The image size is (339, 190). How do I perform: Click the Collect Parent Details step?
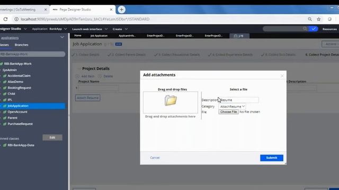pyautogui.click(x=127, y=55)
